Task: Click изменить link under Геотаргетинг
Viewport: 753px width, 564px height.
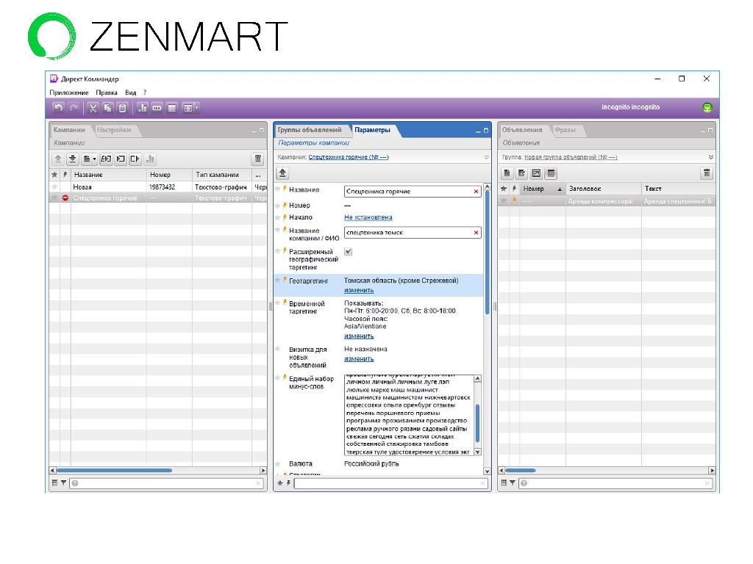Action: tap(359, 290)
